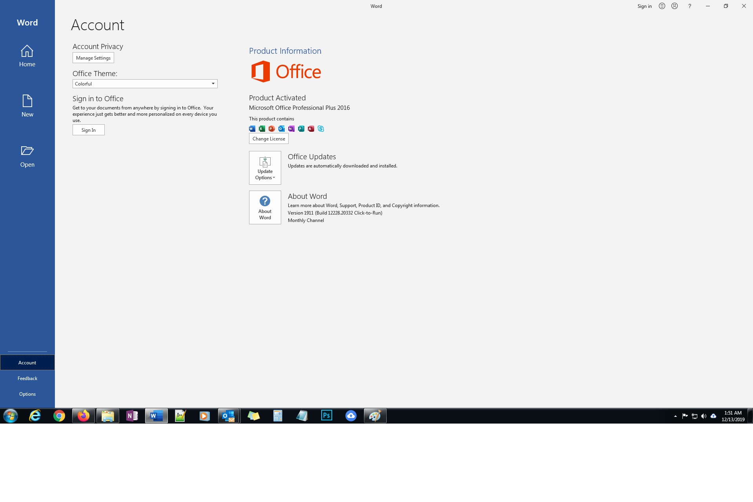The width and height of the screenshot is (753, 502).
Task: Open Options from the sidebar
Action: (27, 394)
